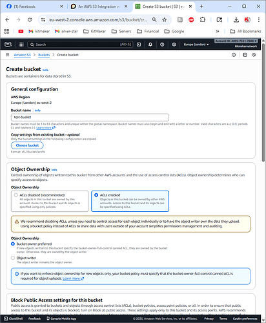Open AWS console settings gear
Image resolution: width=266 pixels, height=323 pixels.
pos(174,45)
